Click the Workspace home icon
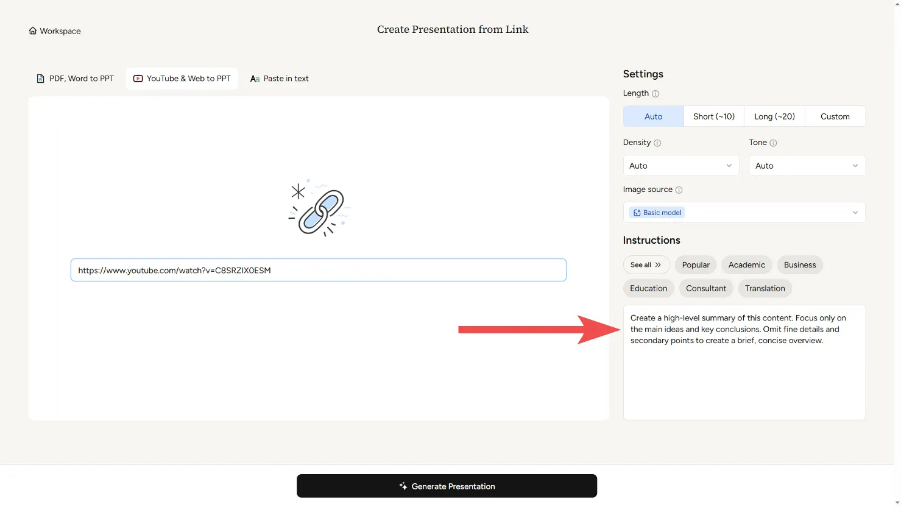901x507 pixels. coord(33,31)
